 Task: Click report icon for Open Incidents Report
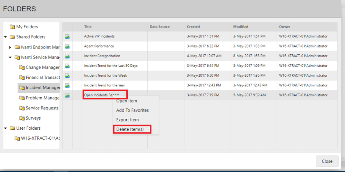[67, 95]
